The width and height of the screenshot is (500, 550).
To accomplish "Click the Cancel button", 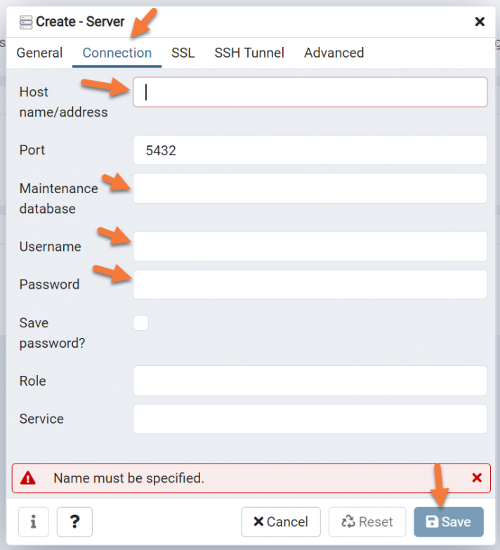I will tap(280, 522).
